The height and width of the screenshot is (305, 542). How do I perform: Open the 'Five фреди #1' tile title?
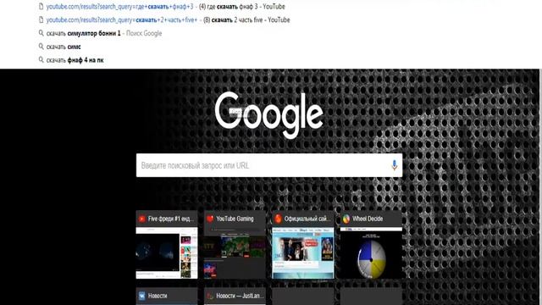tap(171, 219)
